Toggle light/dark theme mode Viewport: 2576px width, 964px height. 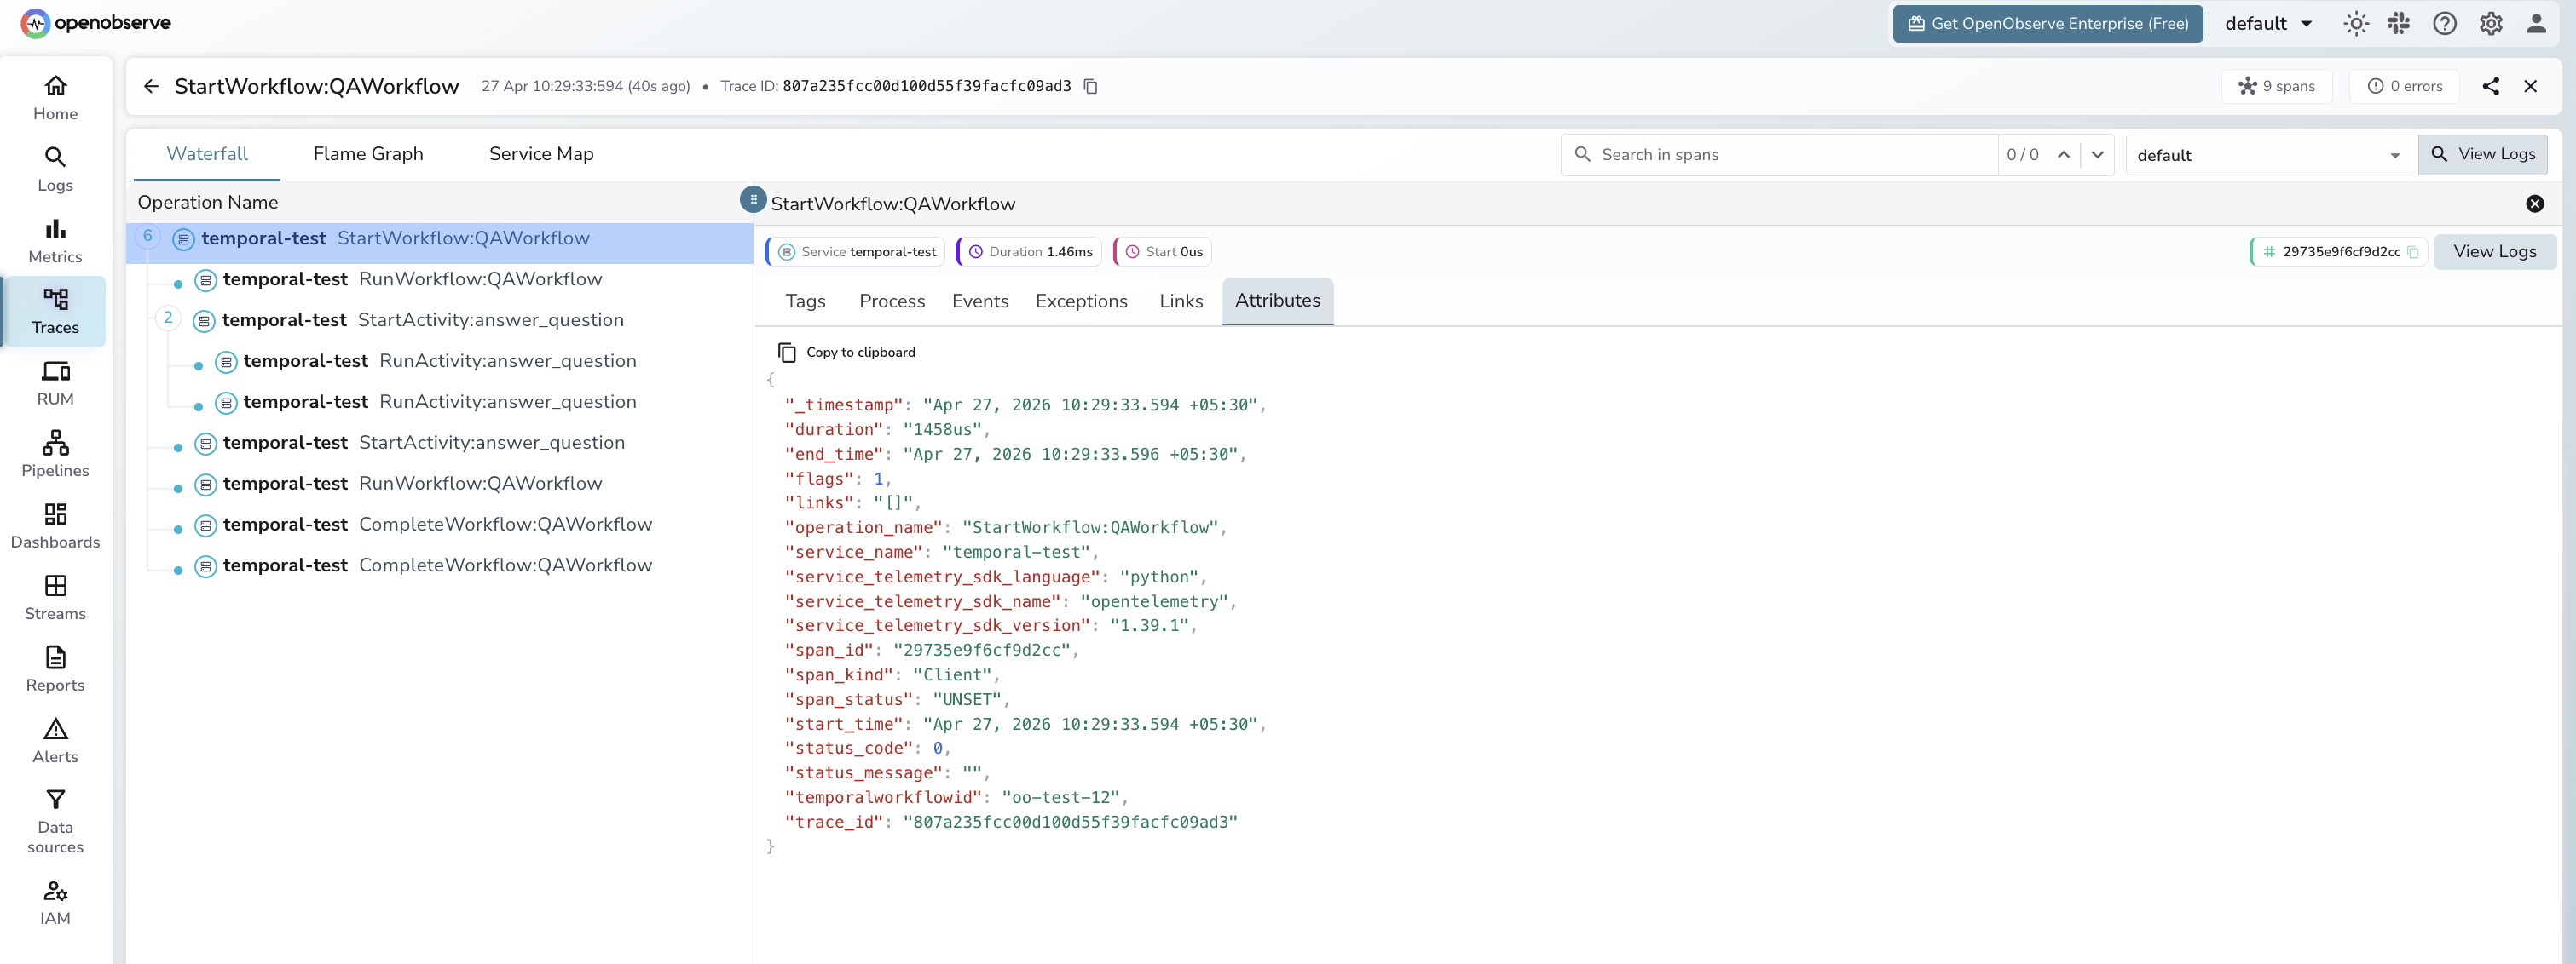pos(2356,23)
